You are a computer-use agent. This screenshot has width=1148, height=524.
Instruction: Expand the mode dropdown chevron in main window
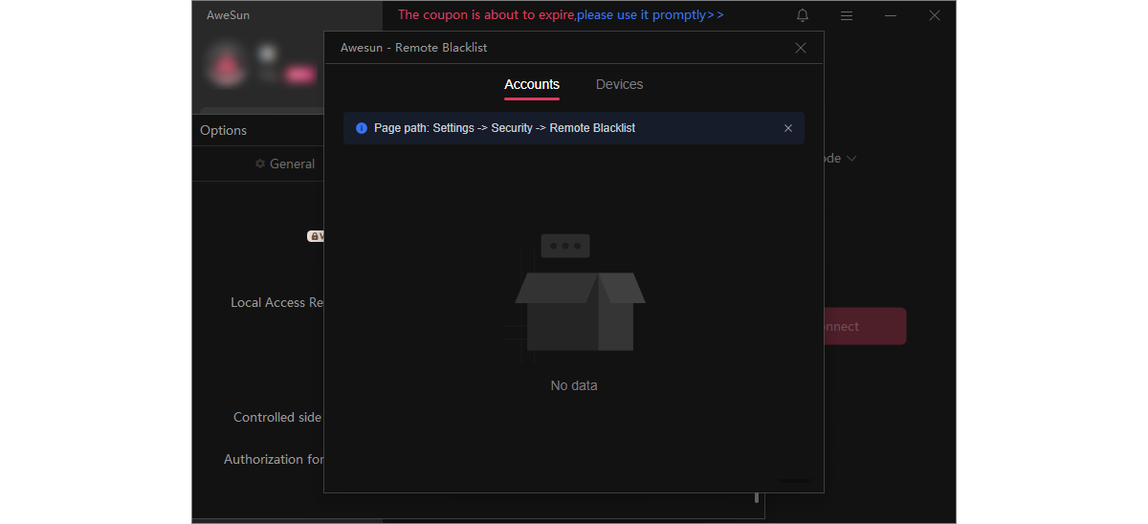tap(850, 158)
